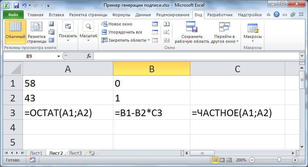
Task: Switch to the Вставка tab
Action: tap(56, 15)
